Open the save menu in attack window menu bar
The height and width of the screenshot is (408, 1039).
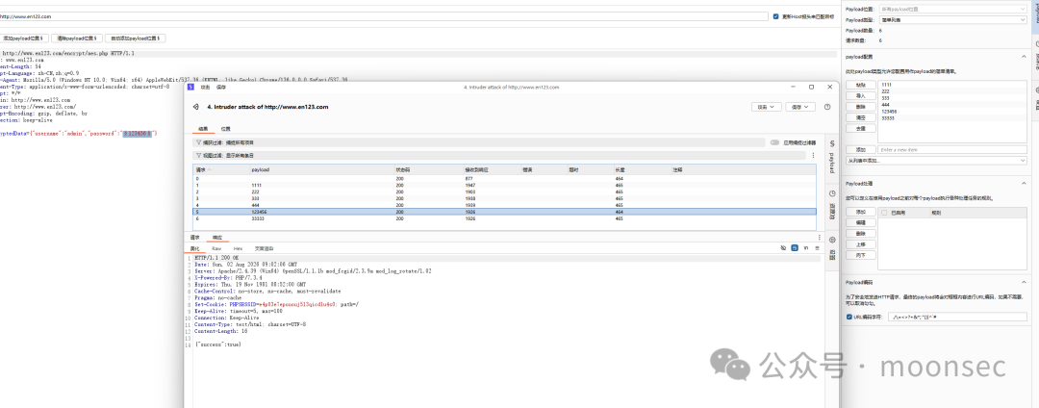(x=220, y=87)
